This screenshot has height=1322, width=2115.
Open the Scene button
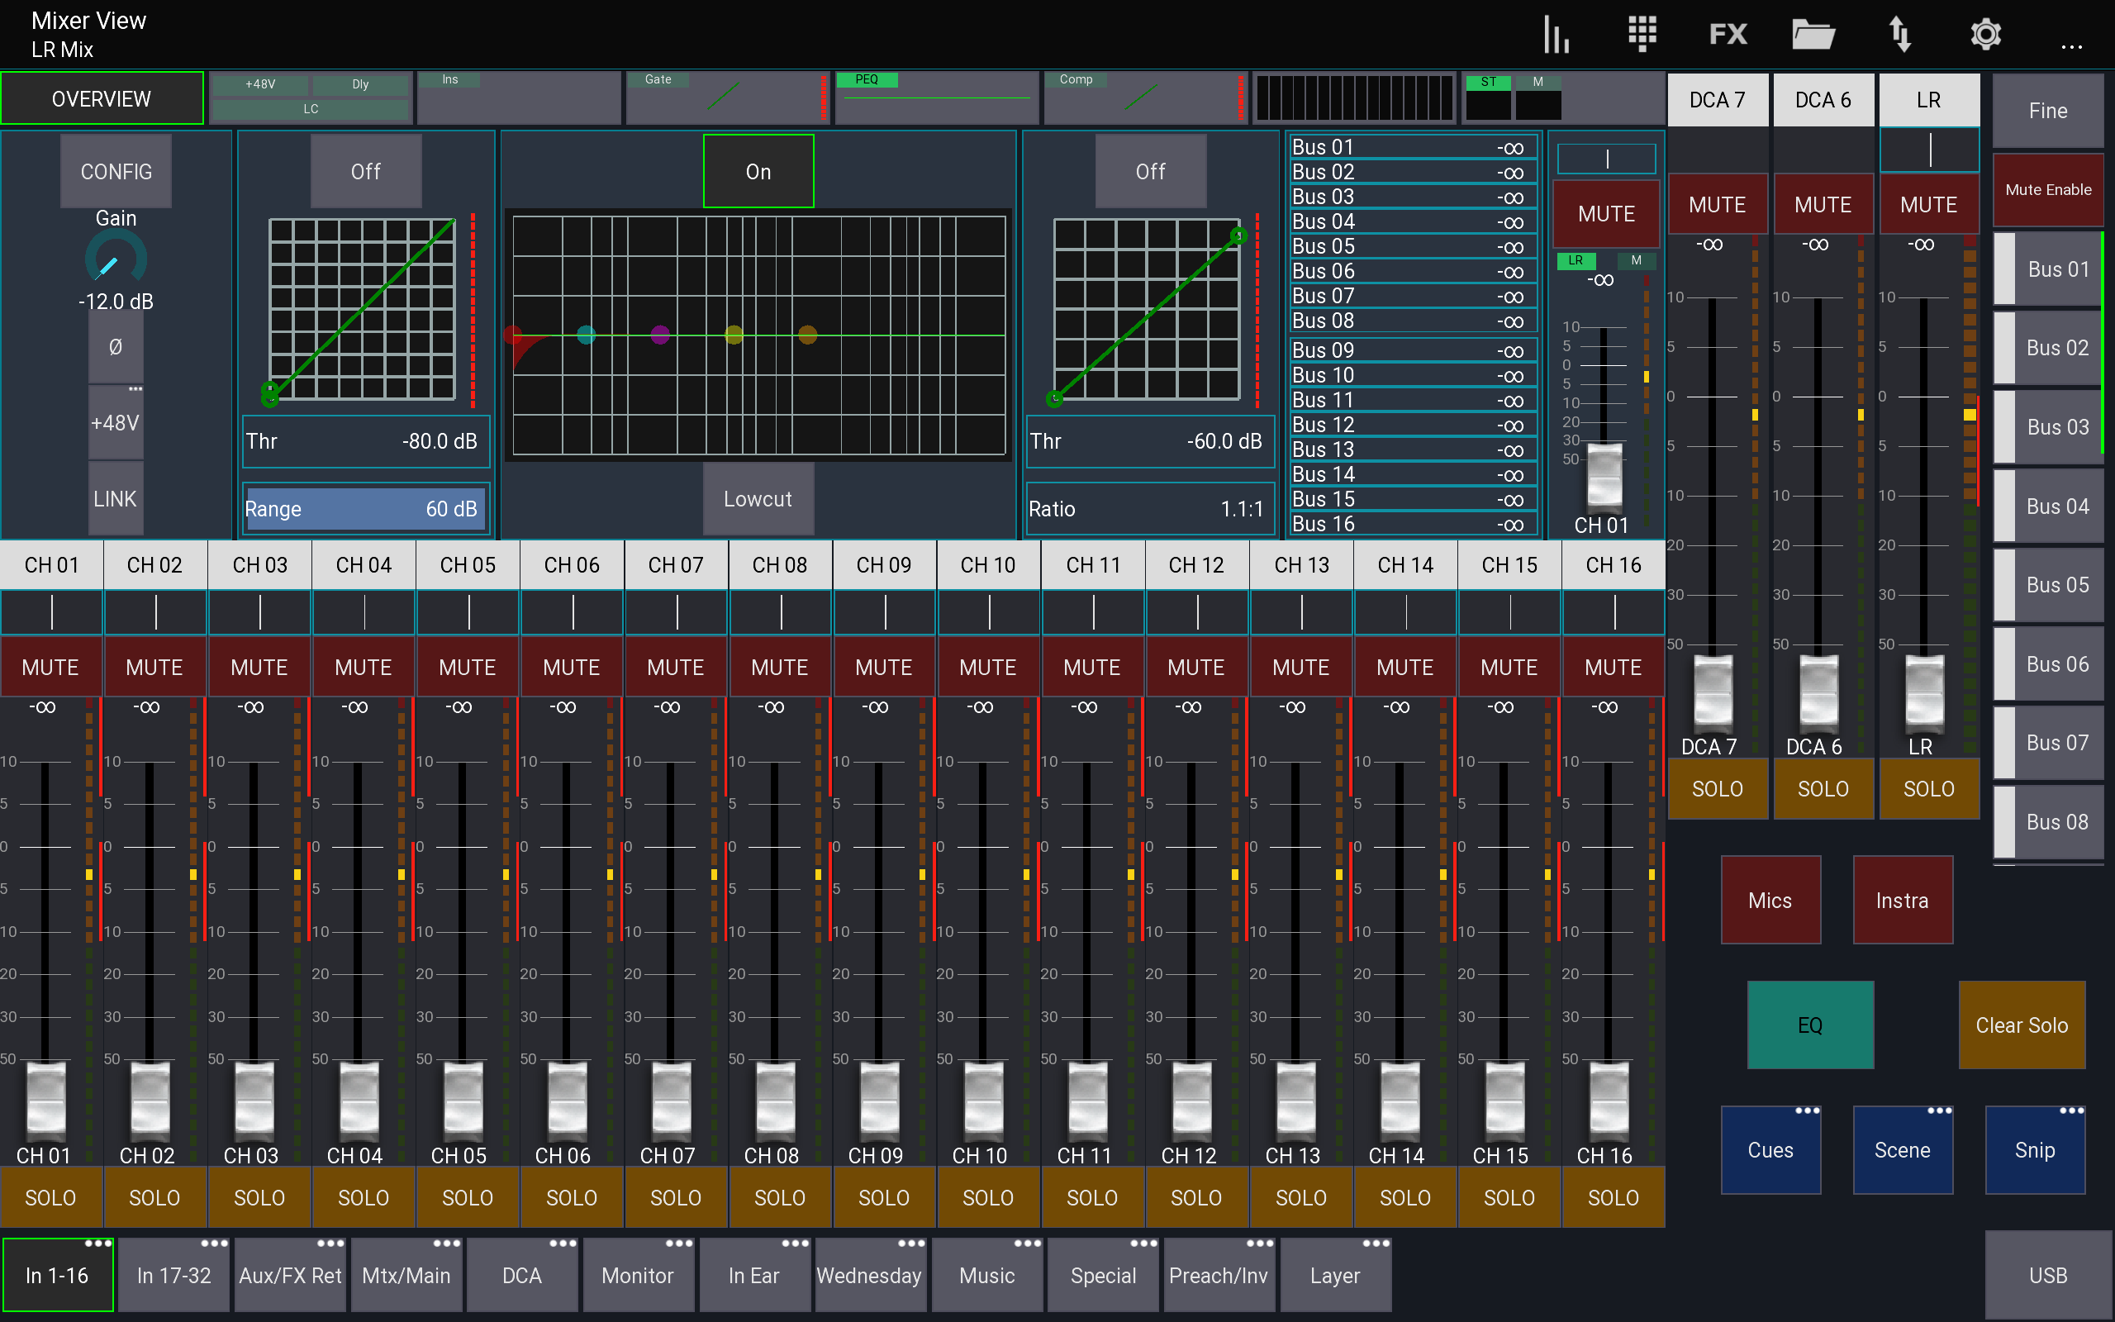tap(1903, 1150)
